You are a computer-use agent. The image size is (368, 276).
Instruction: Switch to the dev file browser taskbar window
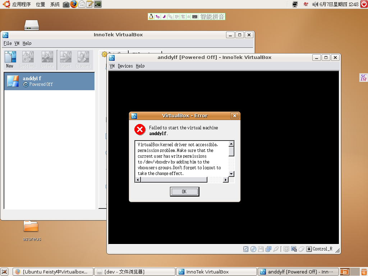point(135,272)
